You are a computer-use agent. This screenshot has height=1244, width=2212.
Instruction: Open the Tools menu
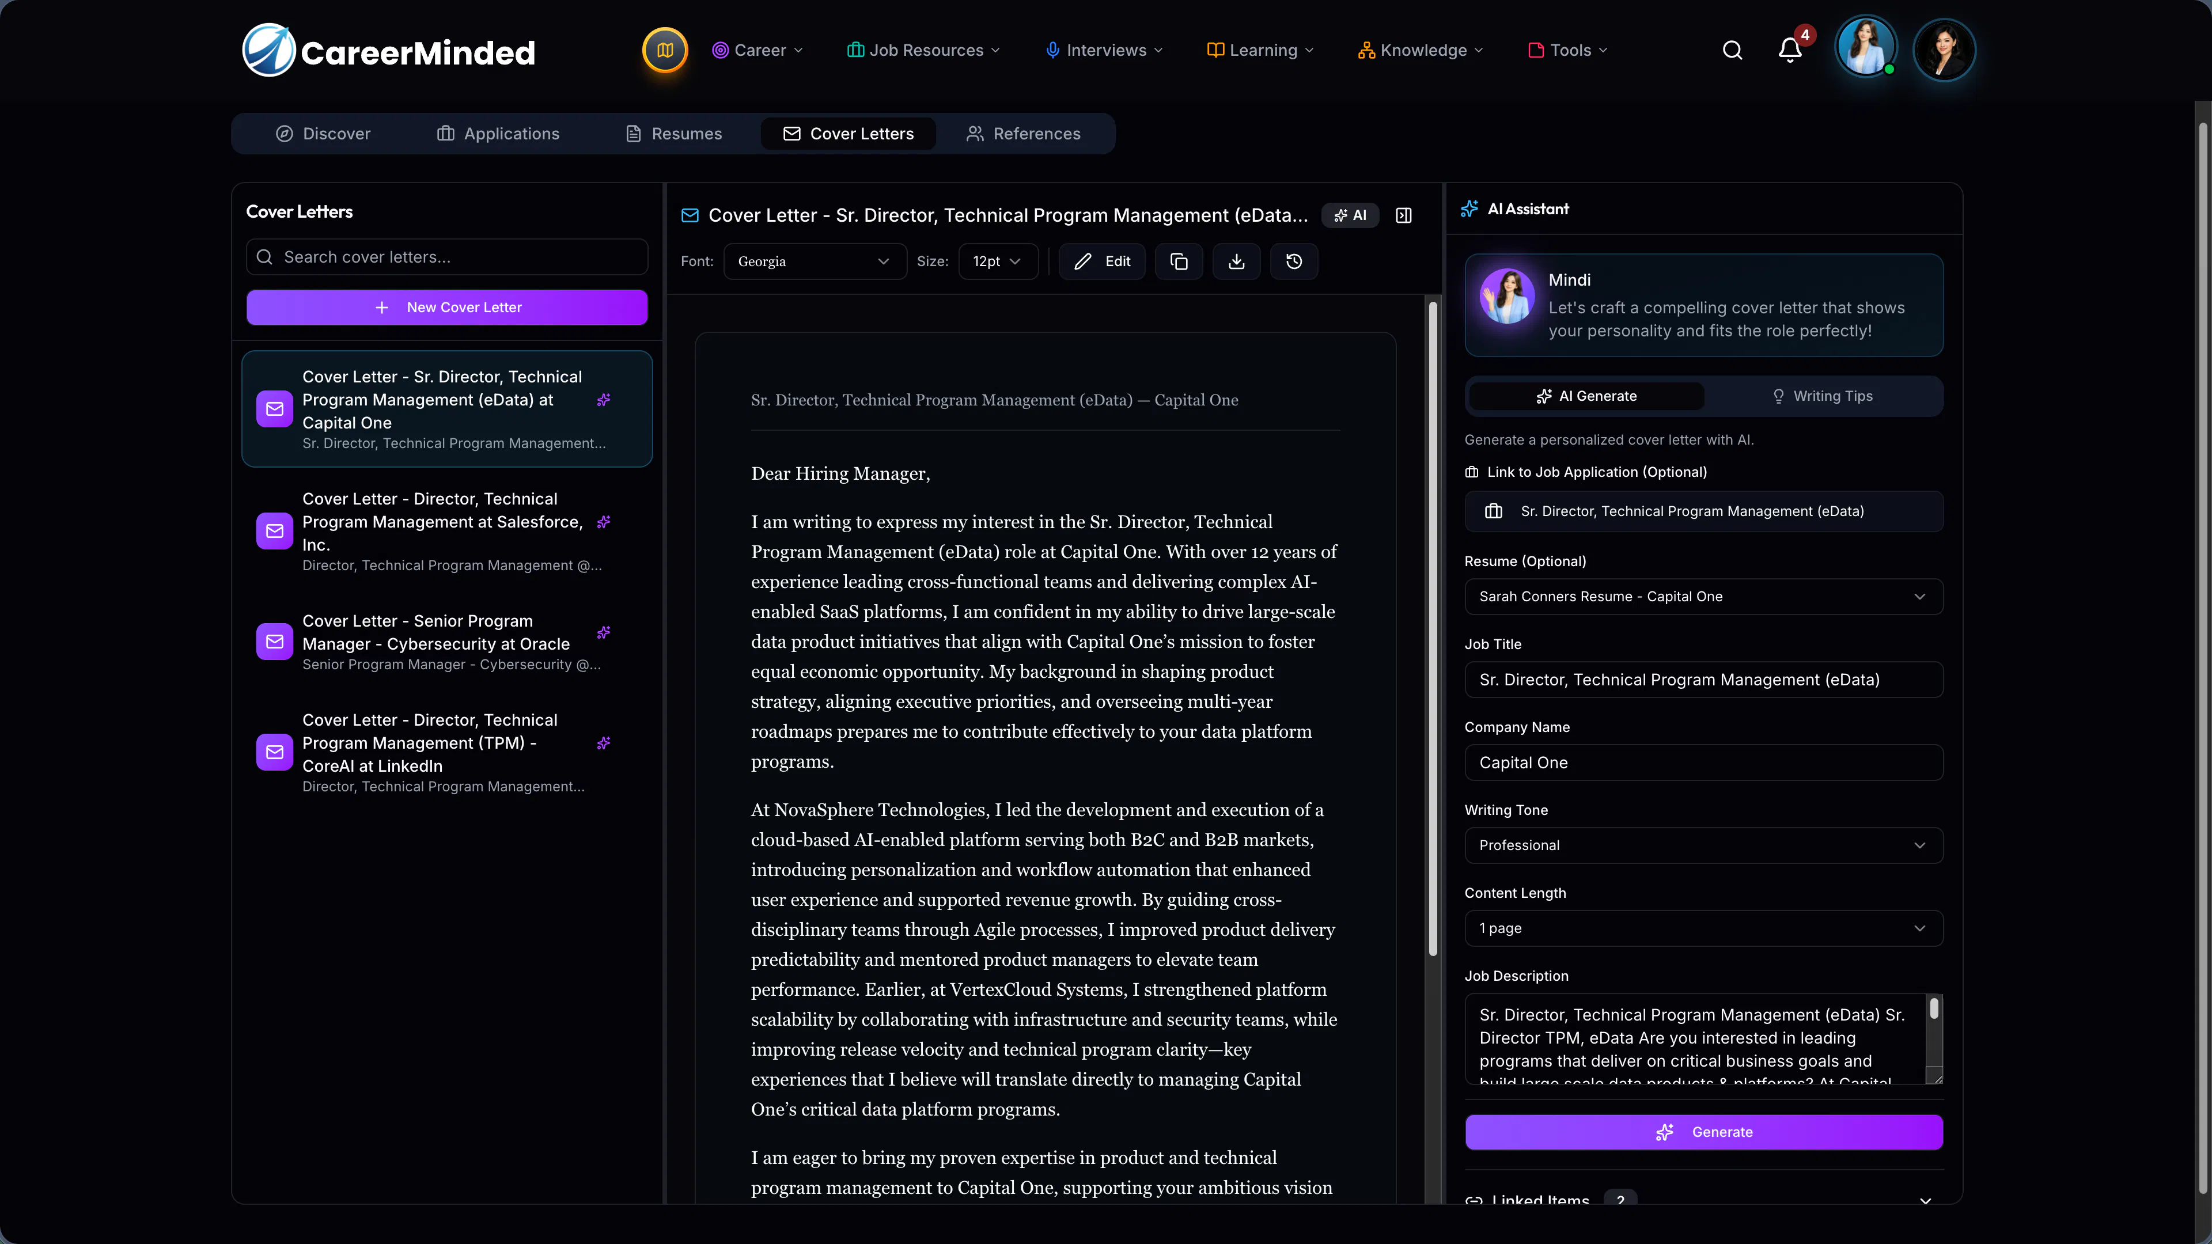coord(1568,51)
